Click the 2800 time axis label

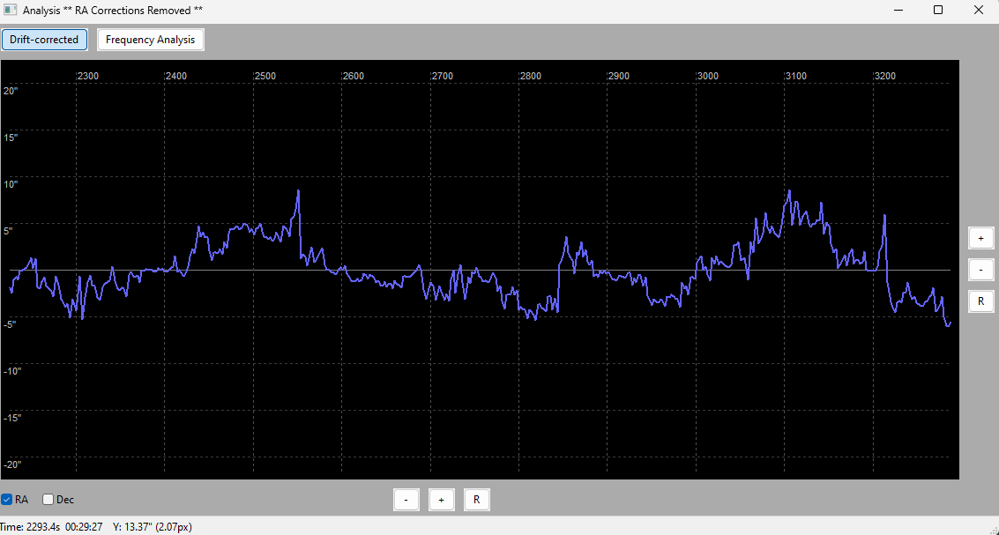(x=531, y=76)
